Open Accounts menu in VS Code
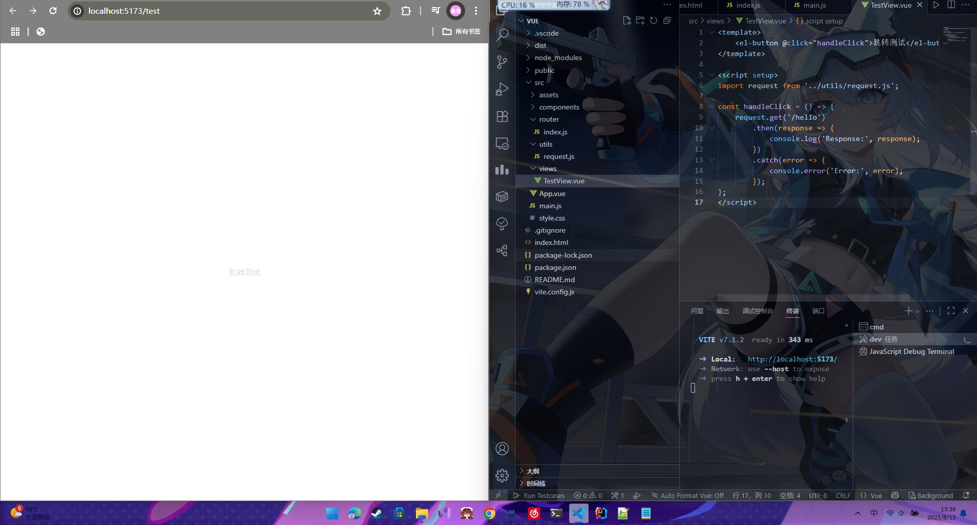Image resolution: width=977 pixels, height=525 pixels. [x=502, y=449]
